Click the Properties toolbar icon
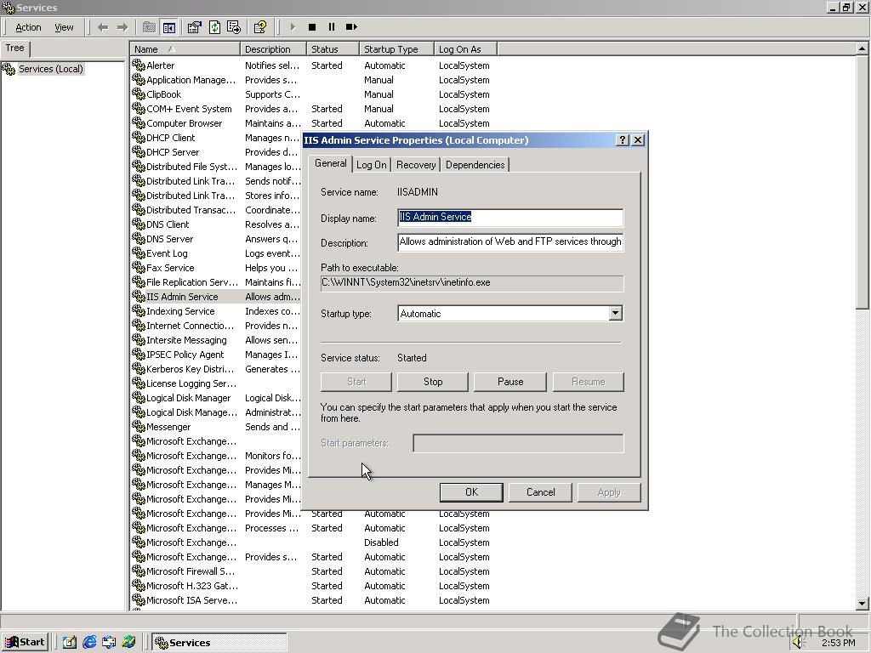 click(x=195, y=27)
